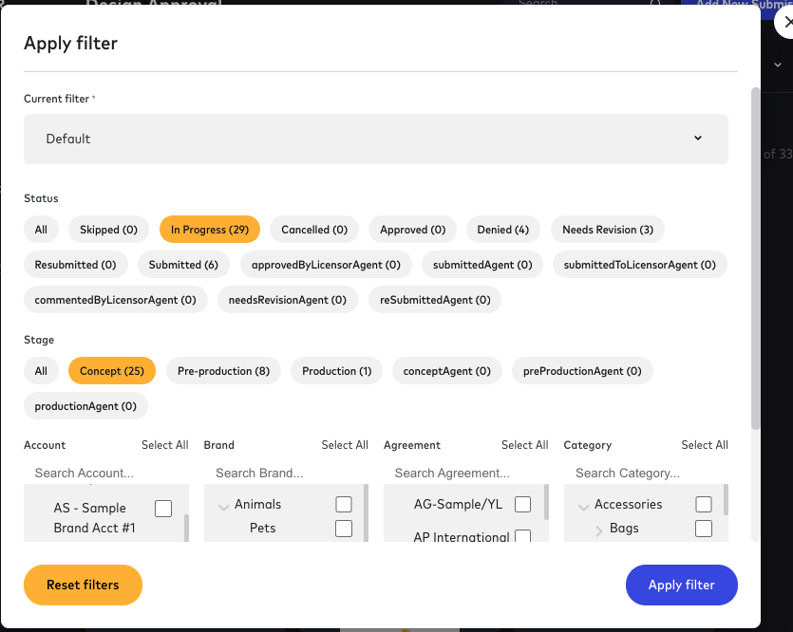Open the Current filter Default dropdown
The height and width of the screenshot is (632, 793).
tap(376, 139)
